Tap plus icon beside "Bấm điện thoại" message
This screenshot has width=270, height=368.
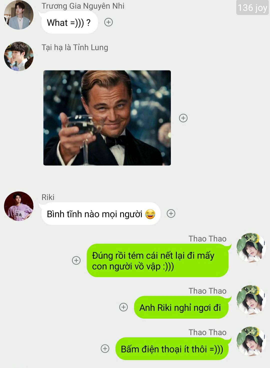(105, 349)
